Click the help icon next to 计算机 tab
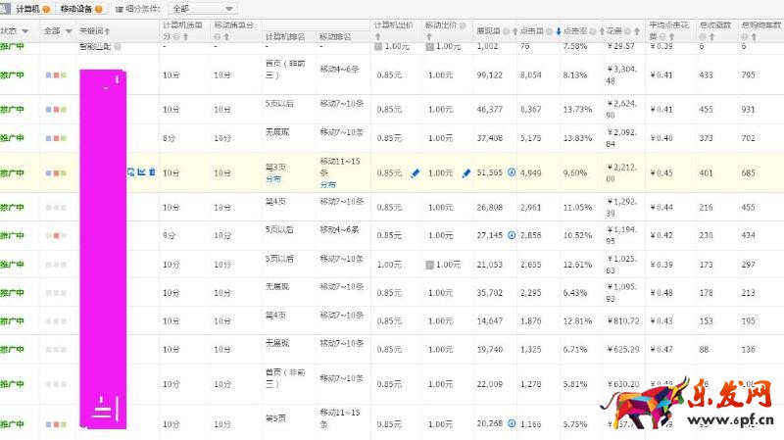The height and width of the screenshot is (440, 784). (45, 9)
